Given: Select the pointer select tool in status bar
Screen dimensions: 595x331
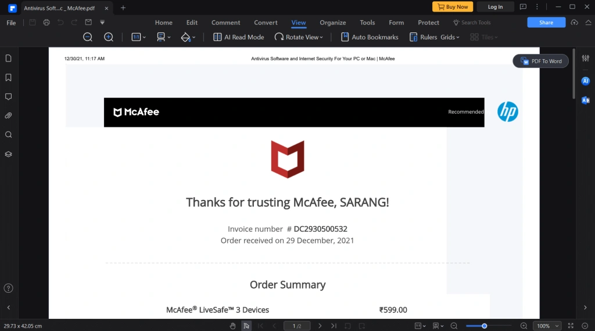Looking at the screenshot, I should pyautogui.click(x=246, y=326).
